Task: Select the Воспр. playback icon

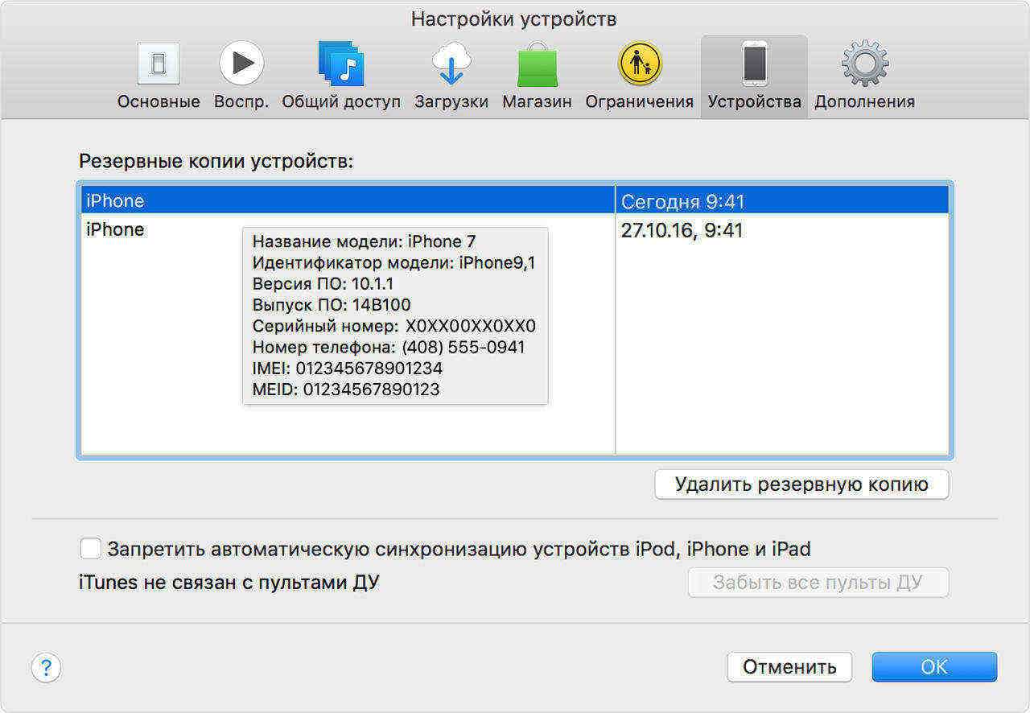Action: pyautogui.click(x=241, y=64)
